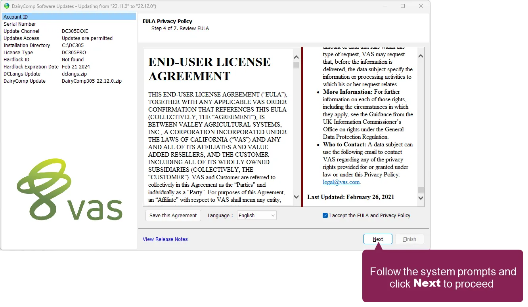The width and height of the screenshot is (528, 307).
Task: Open the View Release Notes link
Action: [165, 239]
